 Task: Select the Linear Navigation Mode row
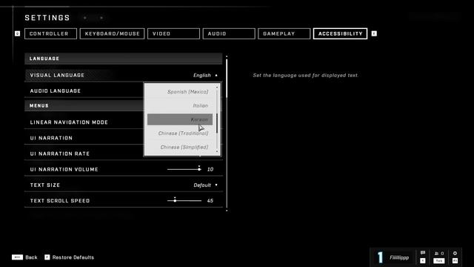coord(84,122)
